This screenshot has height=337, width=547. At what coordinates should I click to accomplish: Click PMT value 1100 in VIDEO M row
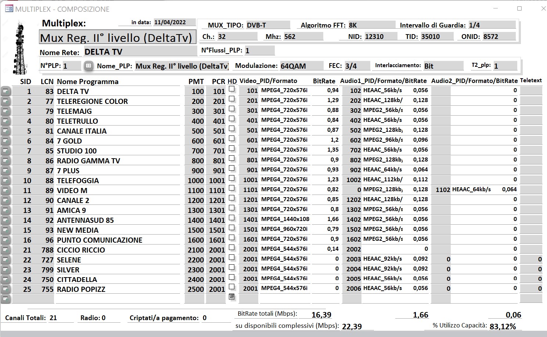click(194, 191)
